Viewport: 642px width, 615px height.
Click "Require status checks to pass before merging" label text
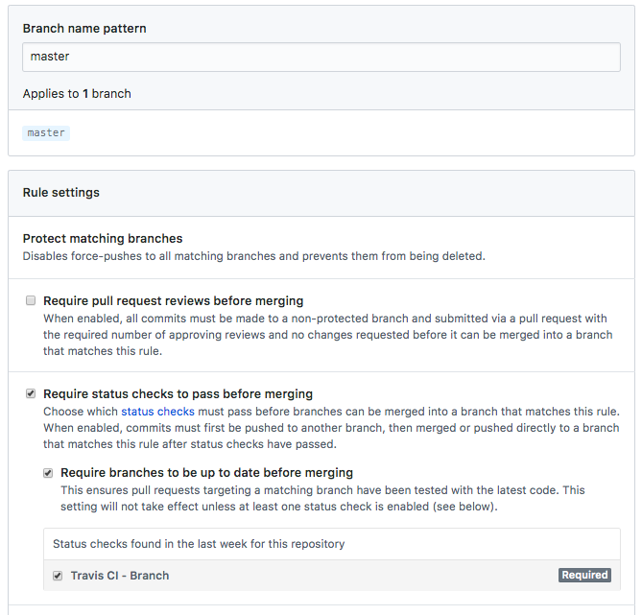[x=178, y=393]
